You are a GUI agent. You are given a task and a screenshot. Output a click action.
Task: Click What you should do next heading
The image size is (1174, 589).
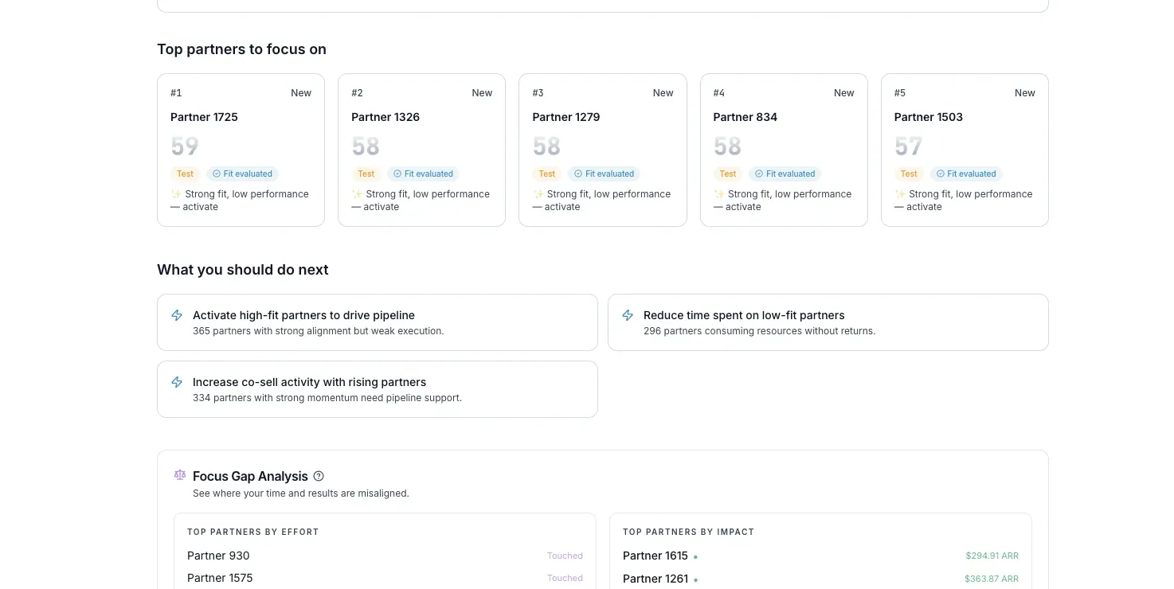point(243,270)
